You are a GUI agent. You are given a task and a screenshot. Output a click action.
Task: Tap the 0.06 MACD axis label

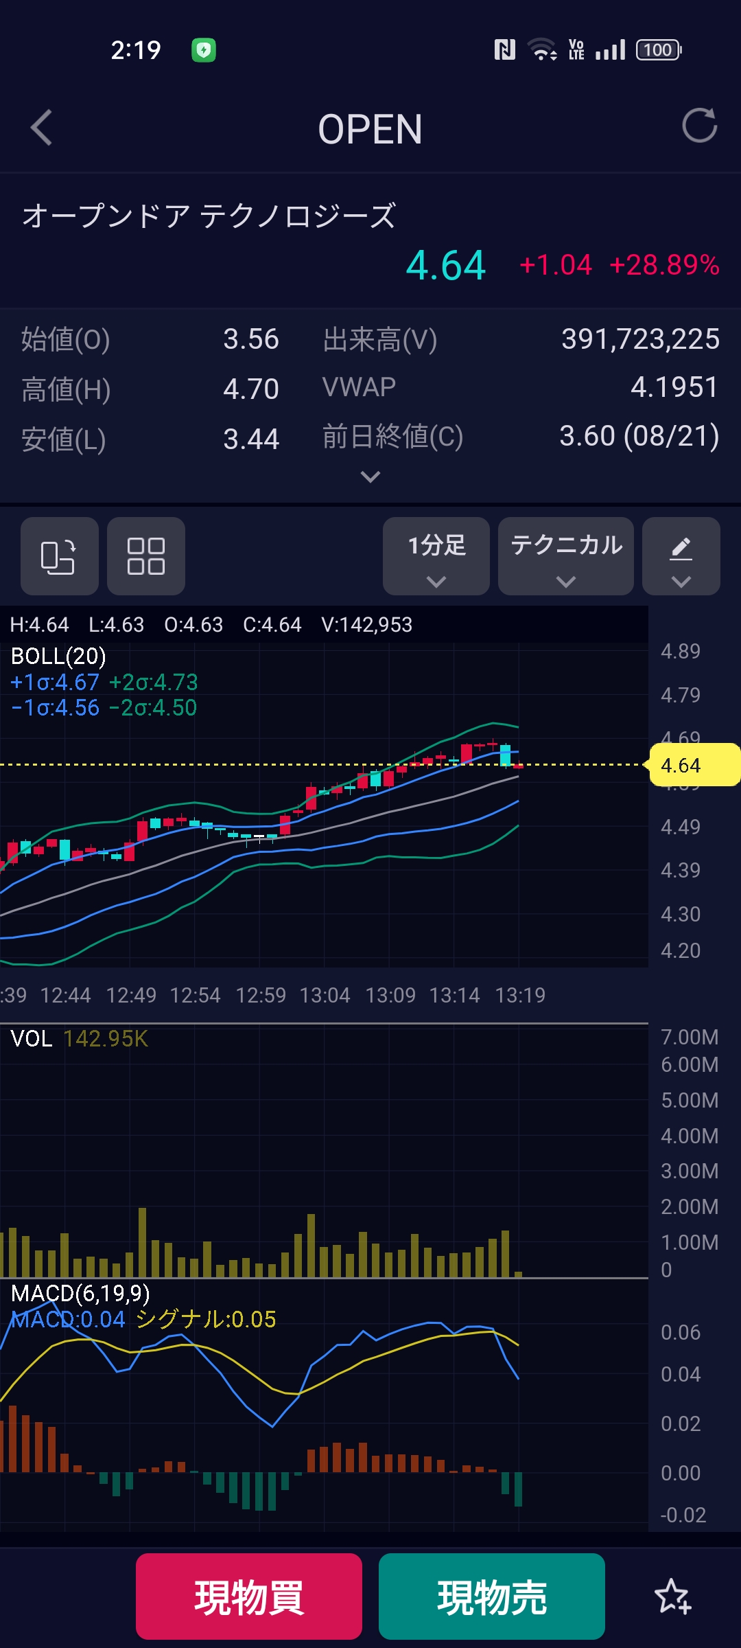click(681, 1332)
